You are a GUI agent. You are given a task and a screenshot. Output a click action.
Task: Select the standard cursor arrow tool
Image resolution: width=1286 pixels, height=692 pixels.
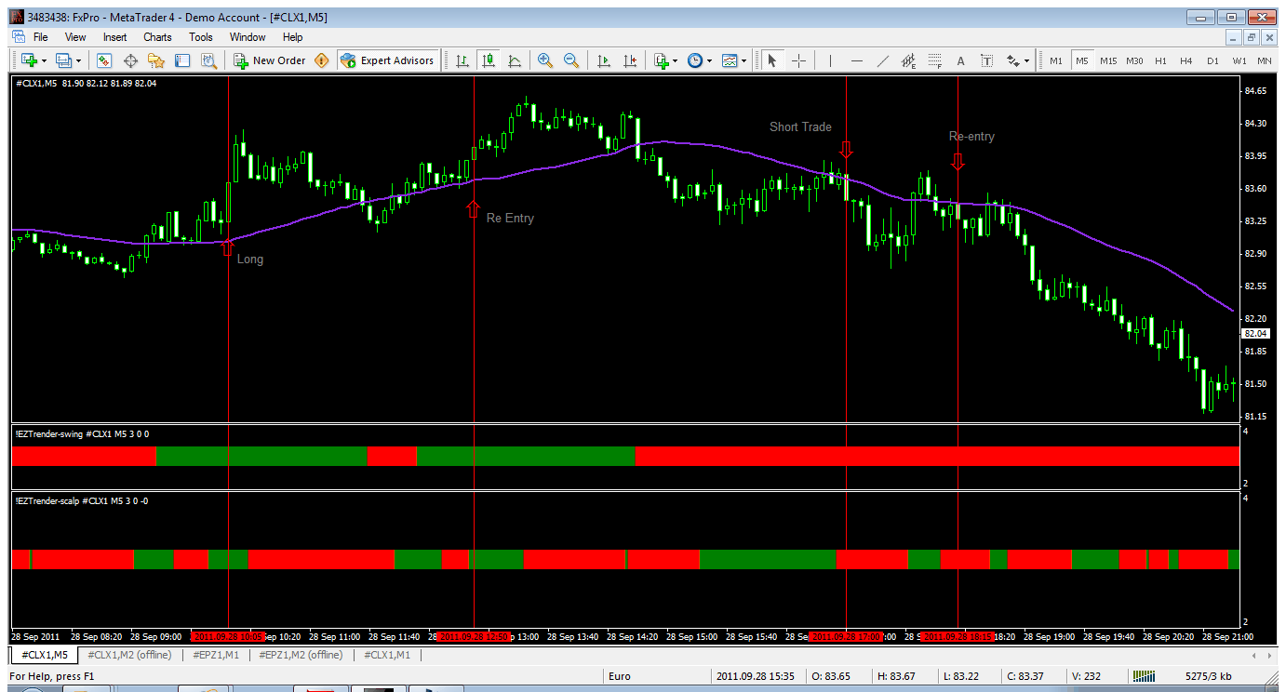click(772, 60)
